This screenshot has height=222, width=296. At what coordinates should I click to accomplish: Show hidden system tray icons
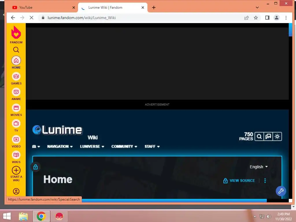[x=255, y=217]
